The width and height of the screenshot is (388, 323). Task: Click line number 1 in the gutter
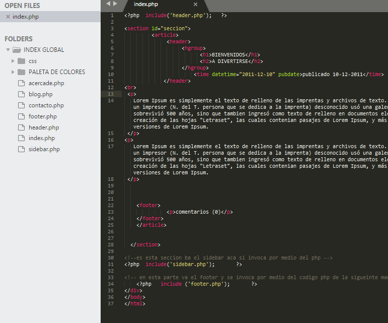point(112,15)
